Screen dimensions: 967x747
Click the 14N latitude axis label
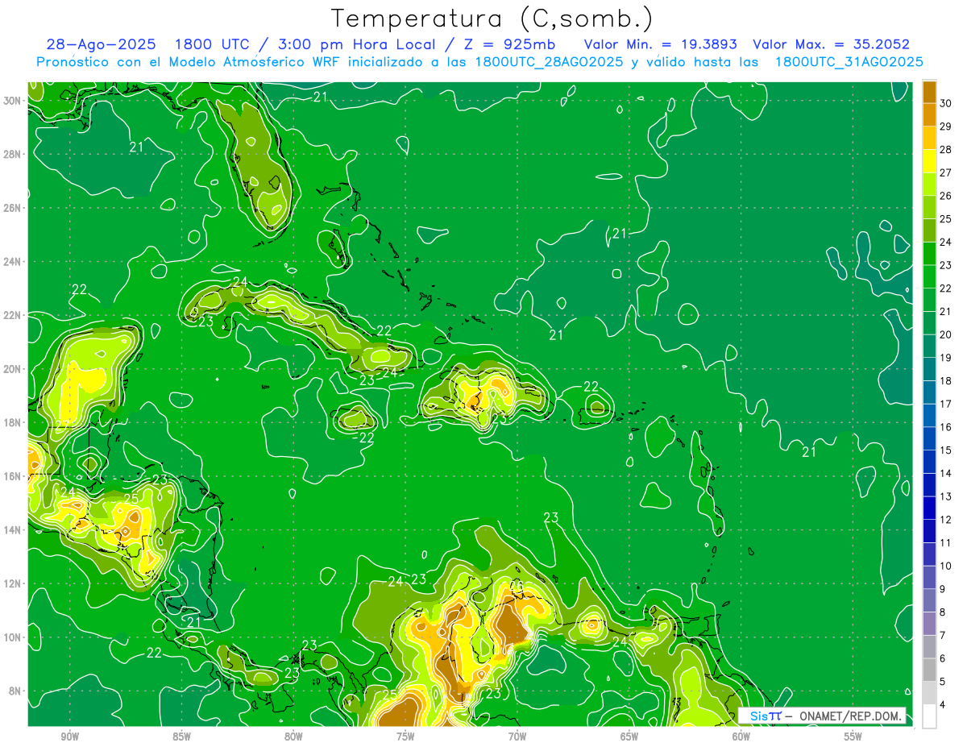click(x=12, y=529)
